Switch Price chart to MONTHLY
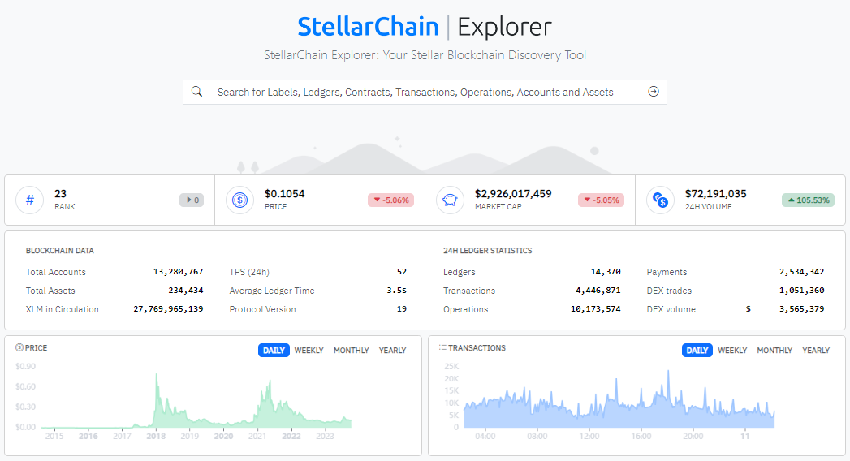This screenshot has height=461, width=850. (352, 351)
